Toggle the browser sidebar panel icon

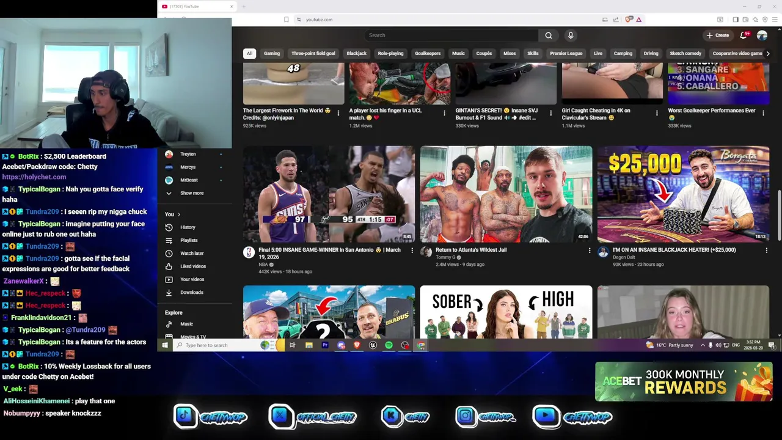(736, 20)
